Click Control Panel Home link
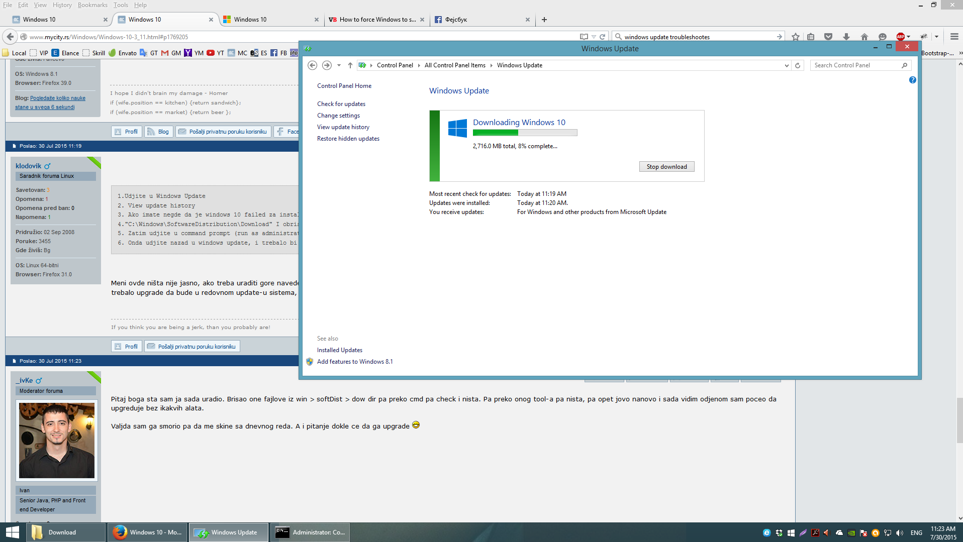The image size is (963, 542). [x=344, y=86]
